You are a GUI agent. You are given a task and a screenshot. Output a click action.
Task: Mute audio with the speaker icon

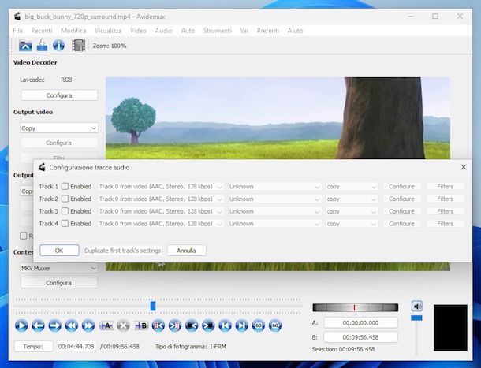[417, 306]
